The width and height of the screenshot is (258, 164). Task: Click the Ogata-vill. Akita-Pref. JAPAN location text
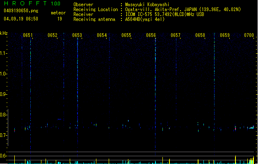click(183, 9)
